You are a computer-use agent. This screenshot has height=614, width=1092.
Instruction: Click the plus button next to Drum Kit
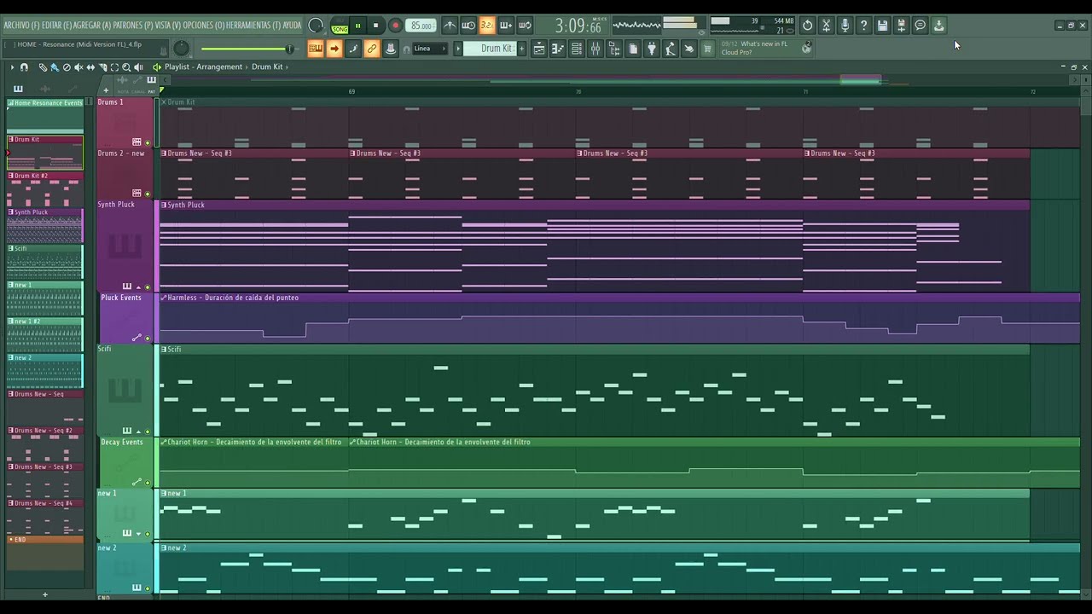522,49
